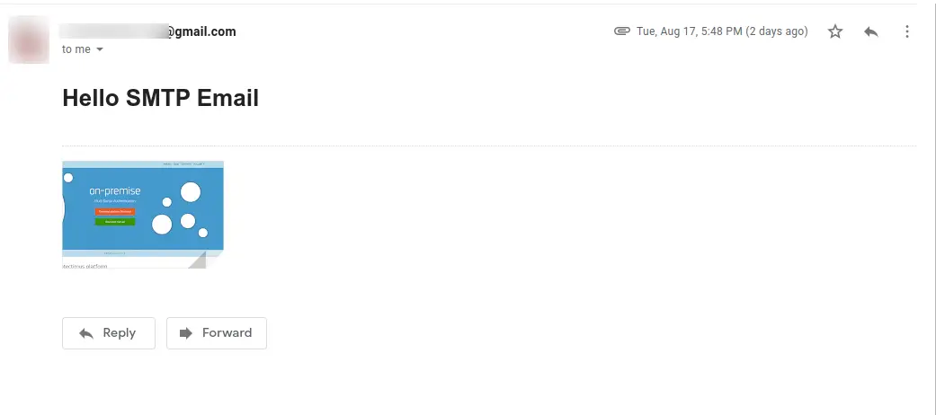Click the paperclip attachment indicator icon
This screenshot has width=936, height=415.
coord(621,31)
